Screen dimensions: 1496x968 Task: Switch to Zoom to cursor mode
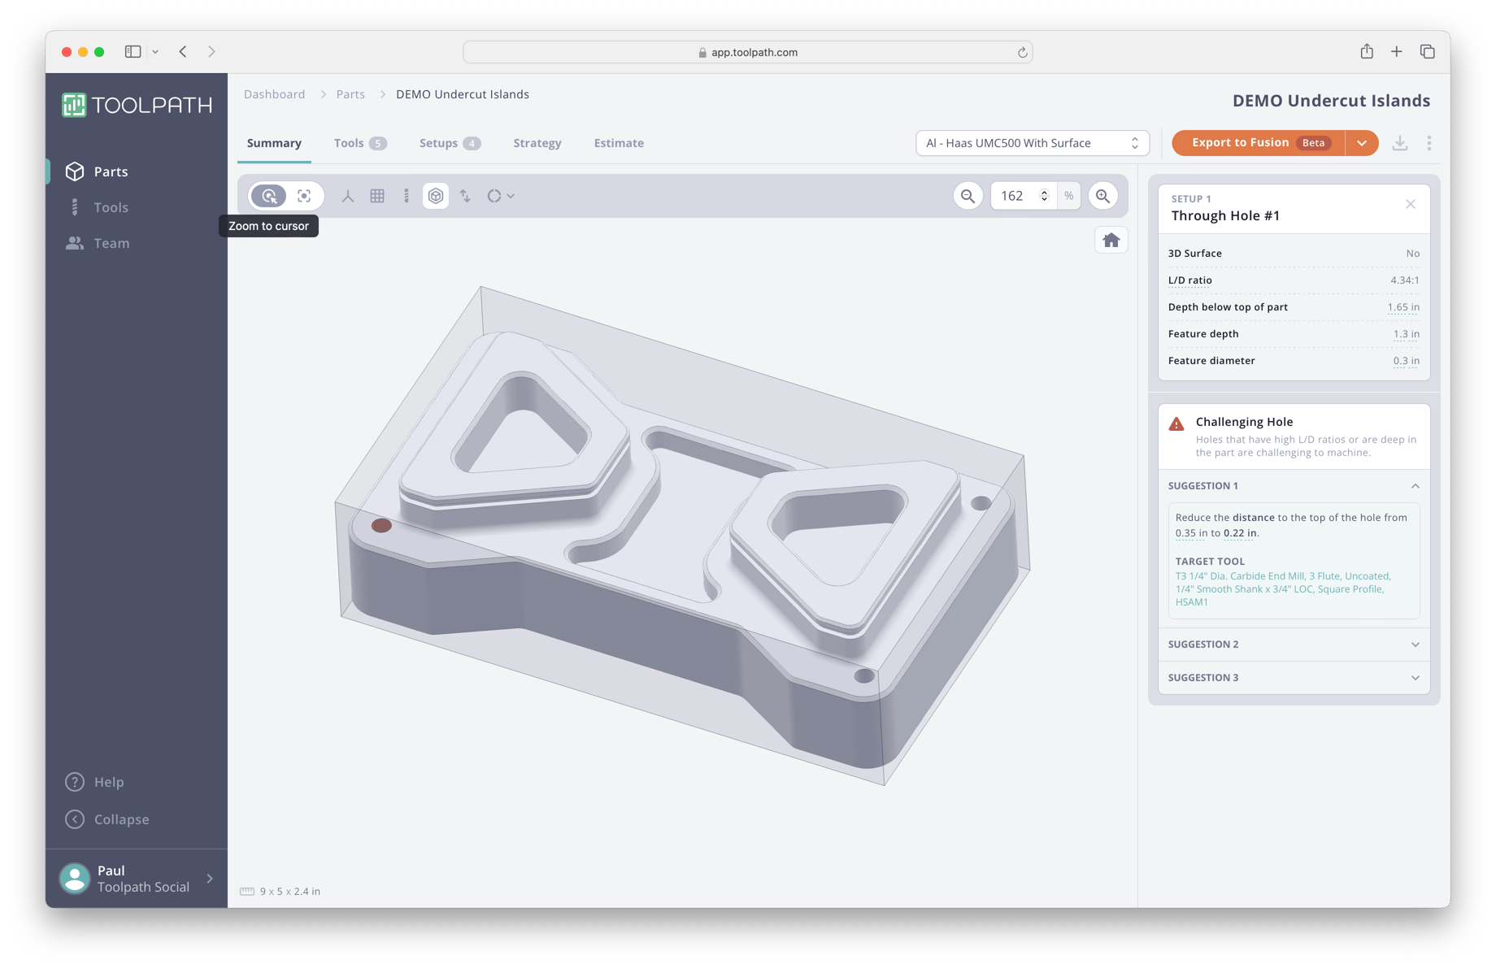268,195
